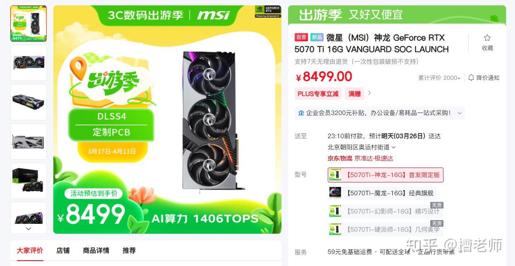Image resolution: width=515 pixels, height=266 pixels.
Task: Click the down arrow under the thumbnail list
Action: click(x=29, y=228)
